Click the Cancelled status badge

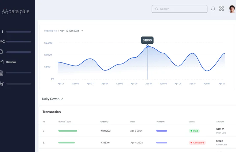(x=197, y=143)
